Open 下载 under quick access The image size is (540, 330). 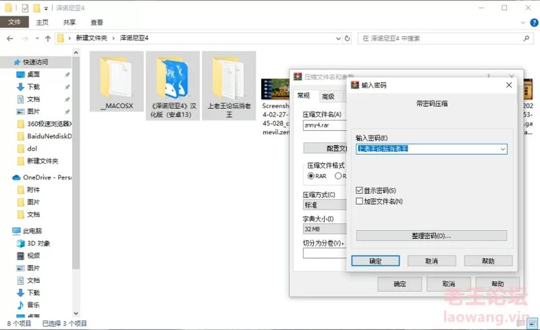pyautogui.click(x=33, y=87)
